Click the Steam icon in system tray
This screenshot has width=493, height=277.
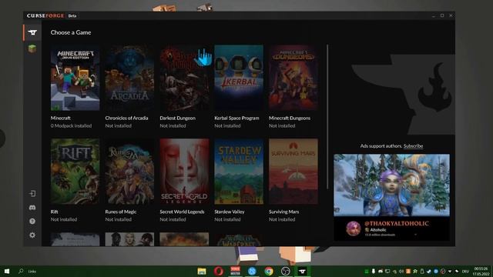[429, 271]
